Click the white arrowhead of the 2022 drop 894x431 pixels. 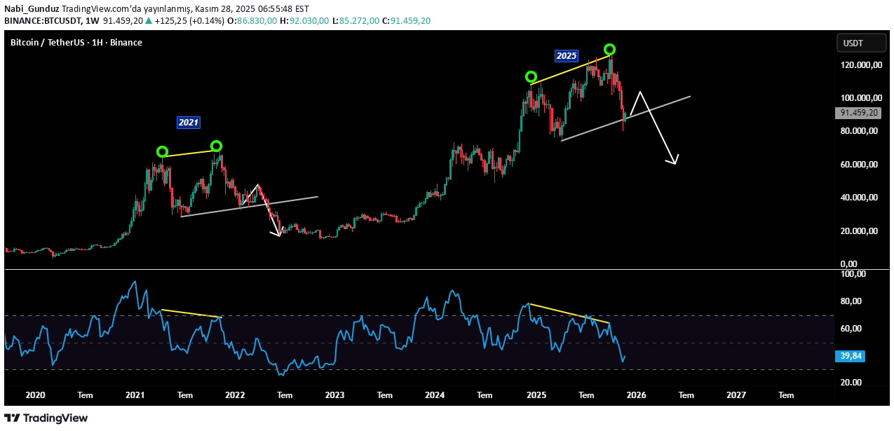tap(278, 233)
